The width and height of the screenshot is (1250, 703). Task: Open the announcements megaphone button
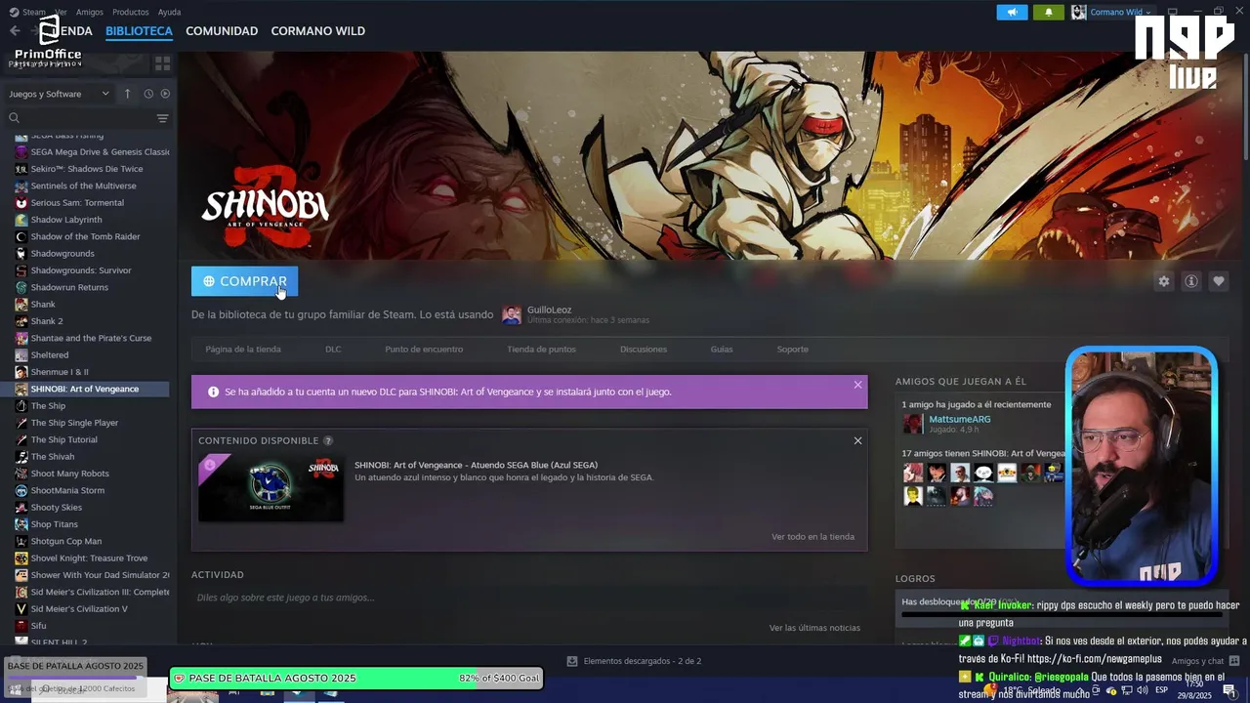pos(1012,12)
